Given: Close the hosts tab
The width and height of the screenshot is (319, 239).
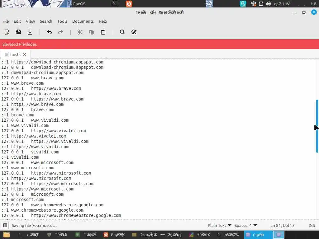Looking at the screenshot, I should coord(25,54).
